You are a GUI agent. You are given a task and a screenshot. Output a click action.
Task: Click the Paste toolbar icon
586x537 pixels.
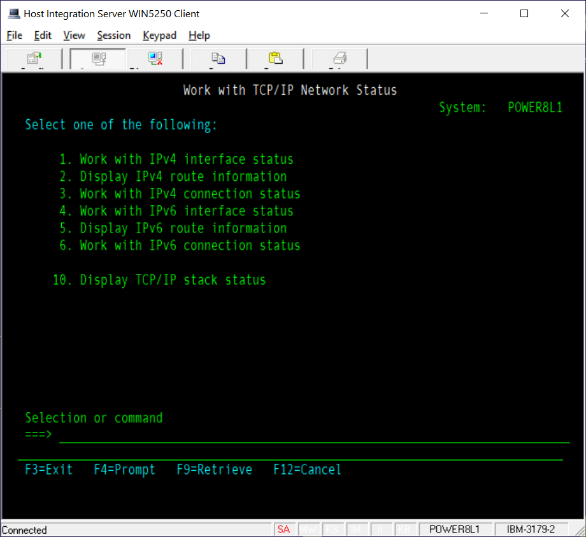coord(275,58)
